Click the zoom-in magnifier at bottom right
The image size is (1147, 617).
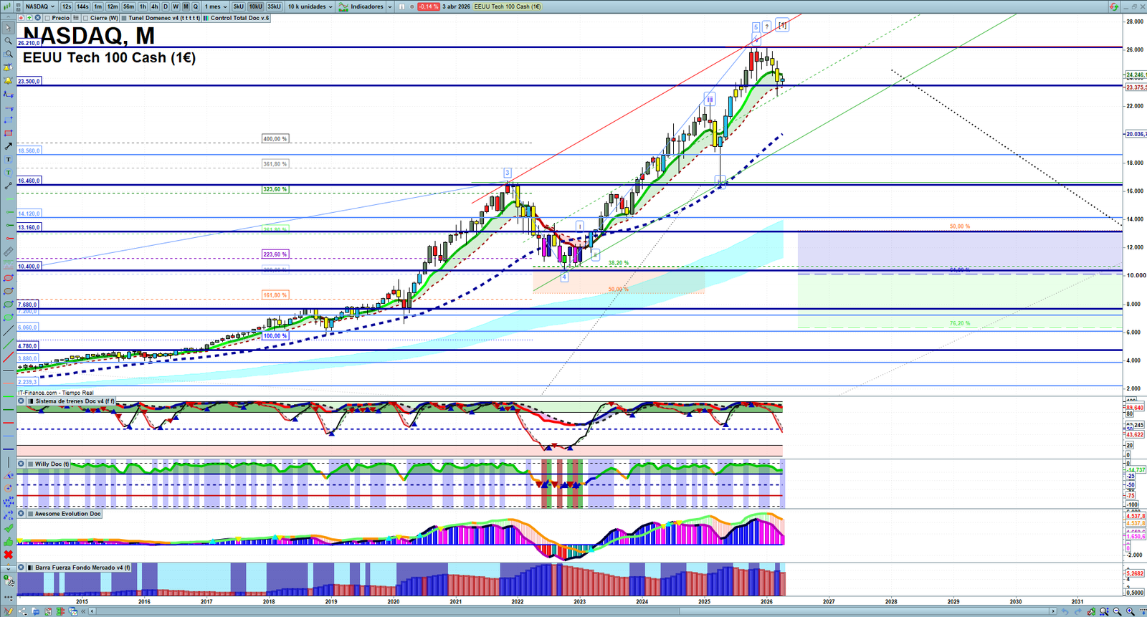[x=1131, y=611]
